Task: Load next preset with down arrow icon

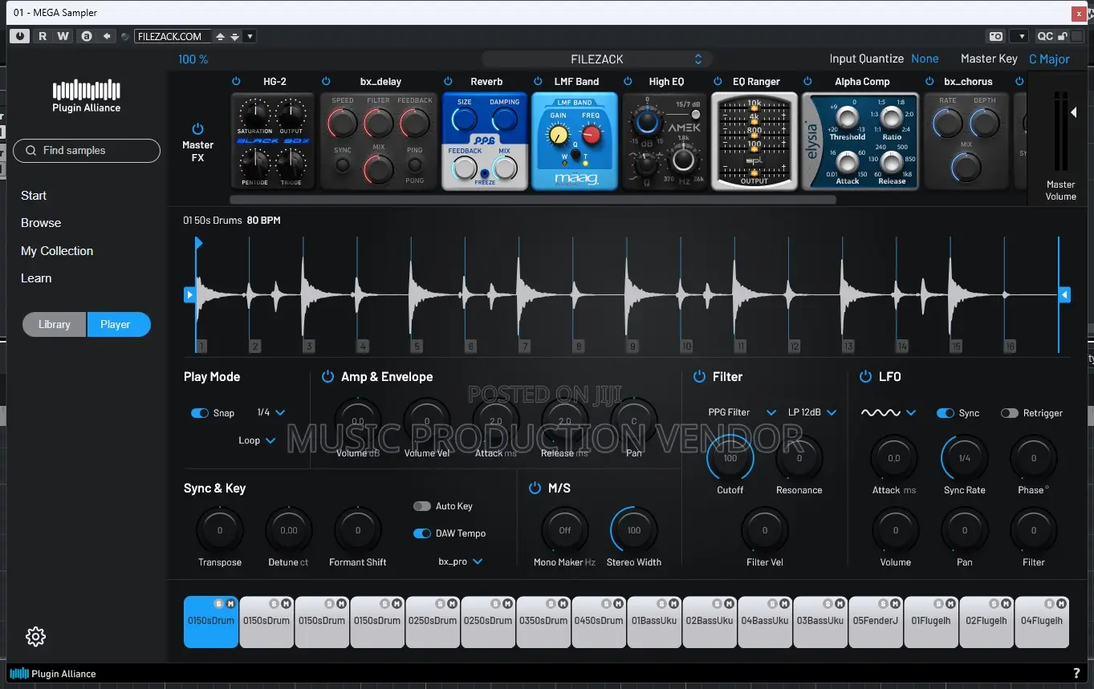Action: 234,36
